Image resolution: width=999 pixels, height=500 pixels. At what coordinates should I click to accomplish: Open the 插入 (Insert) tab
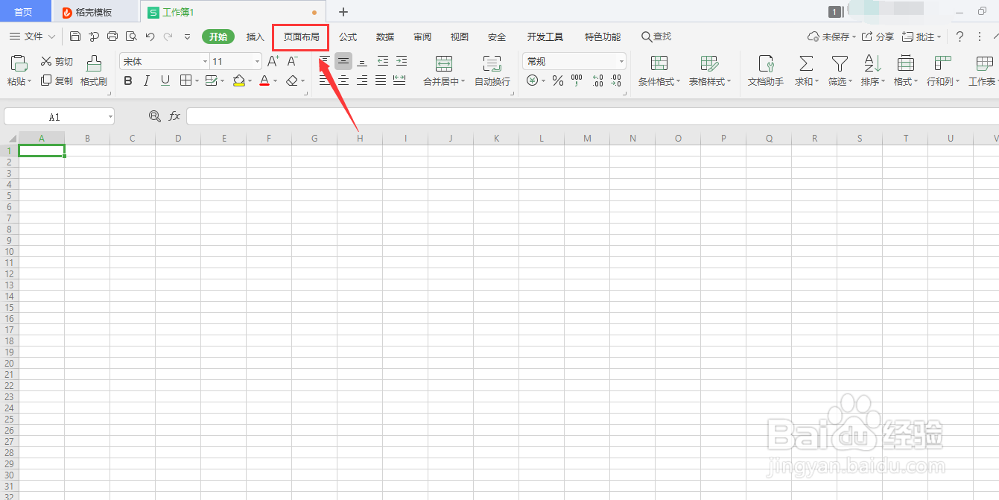coord(255,36)
